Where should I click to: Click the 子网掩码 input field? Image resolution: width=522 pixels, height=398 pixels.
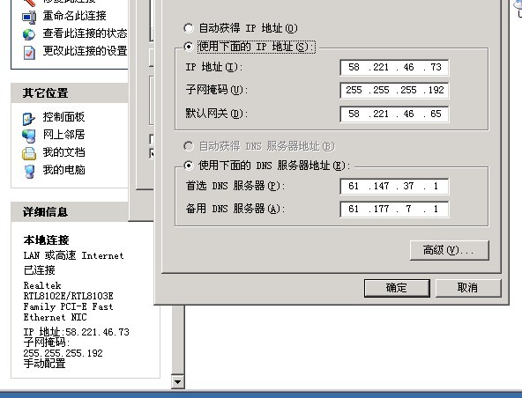point(394,91)
